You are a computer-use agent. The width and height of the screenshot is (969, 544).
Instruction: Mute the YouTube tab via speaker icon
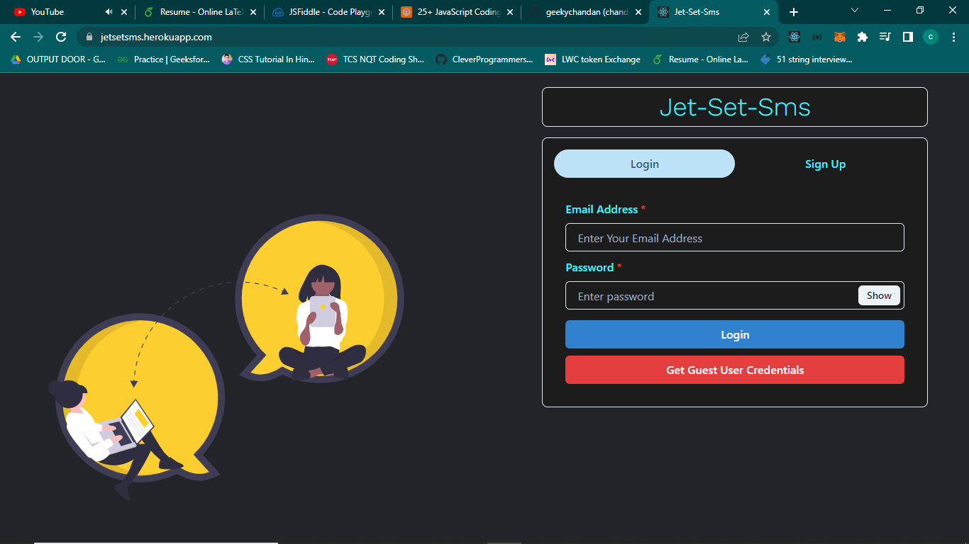109,11
